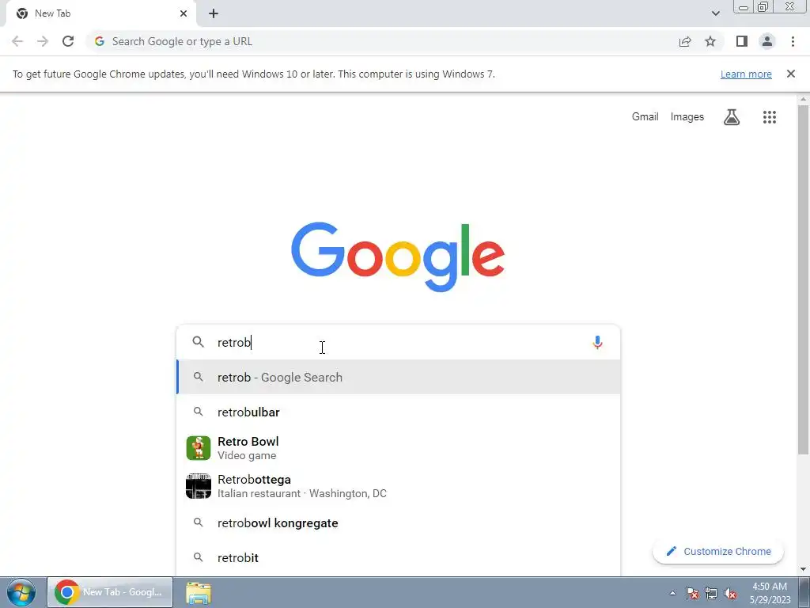The width and height of the screenshot is (810, 608).
Task: Reload the page with the refresh icon
Action: click(x=68, y=41)
